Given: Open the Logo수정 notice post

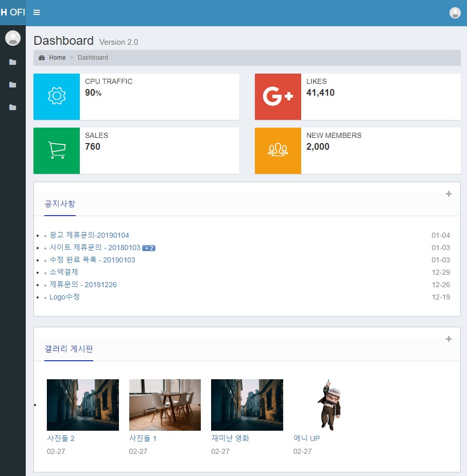Looking at the screenshot, I should [x=64, y=297].
